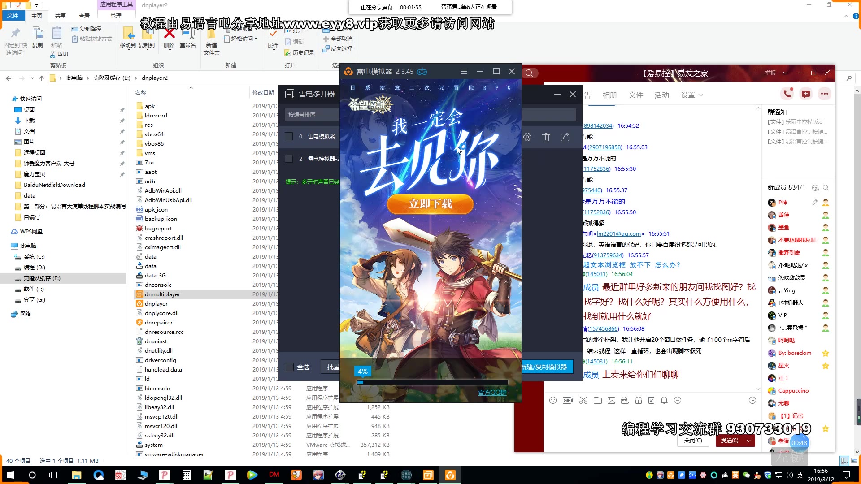Click the scissors screenshot tool
861x484 pixels.
(x=583, y=400)
